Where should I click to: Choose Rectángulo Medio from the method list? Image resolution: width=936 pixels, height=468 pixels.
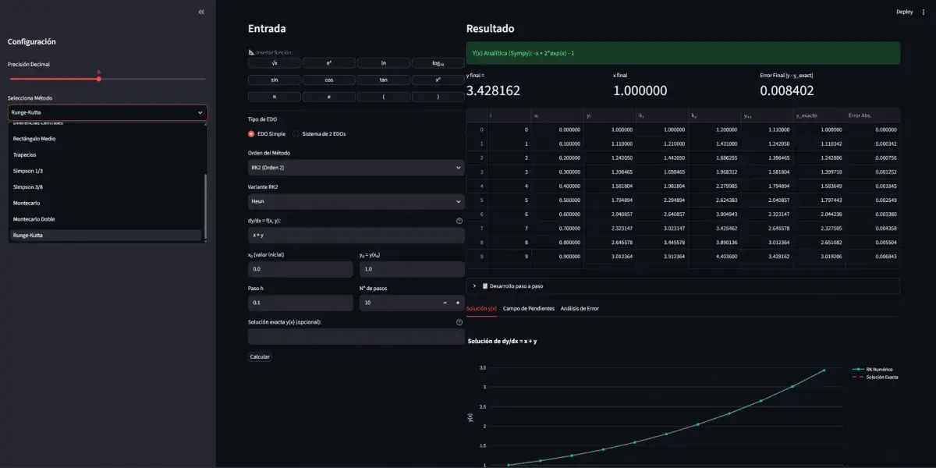click(105, 139)
